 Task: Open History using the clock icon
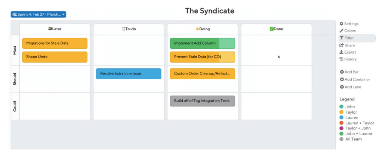point(341,59)
